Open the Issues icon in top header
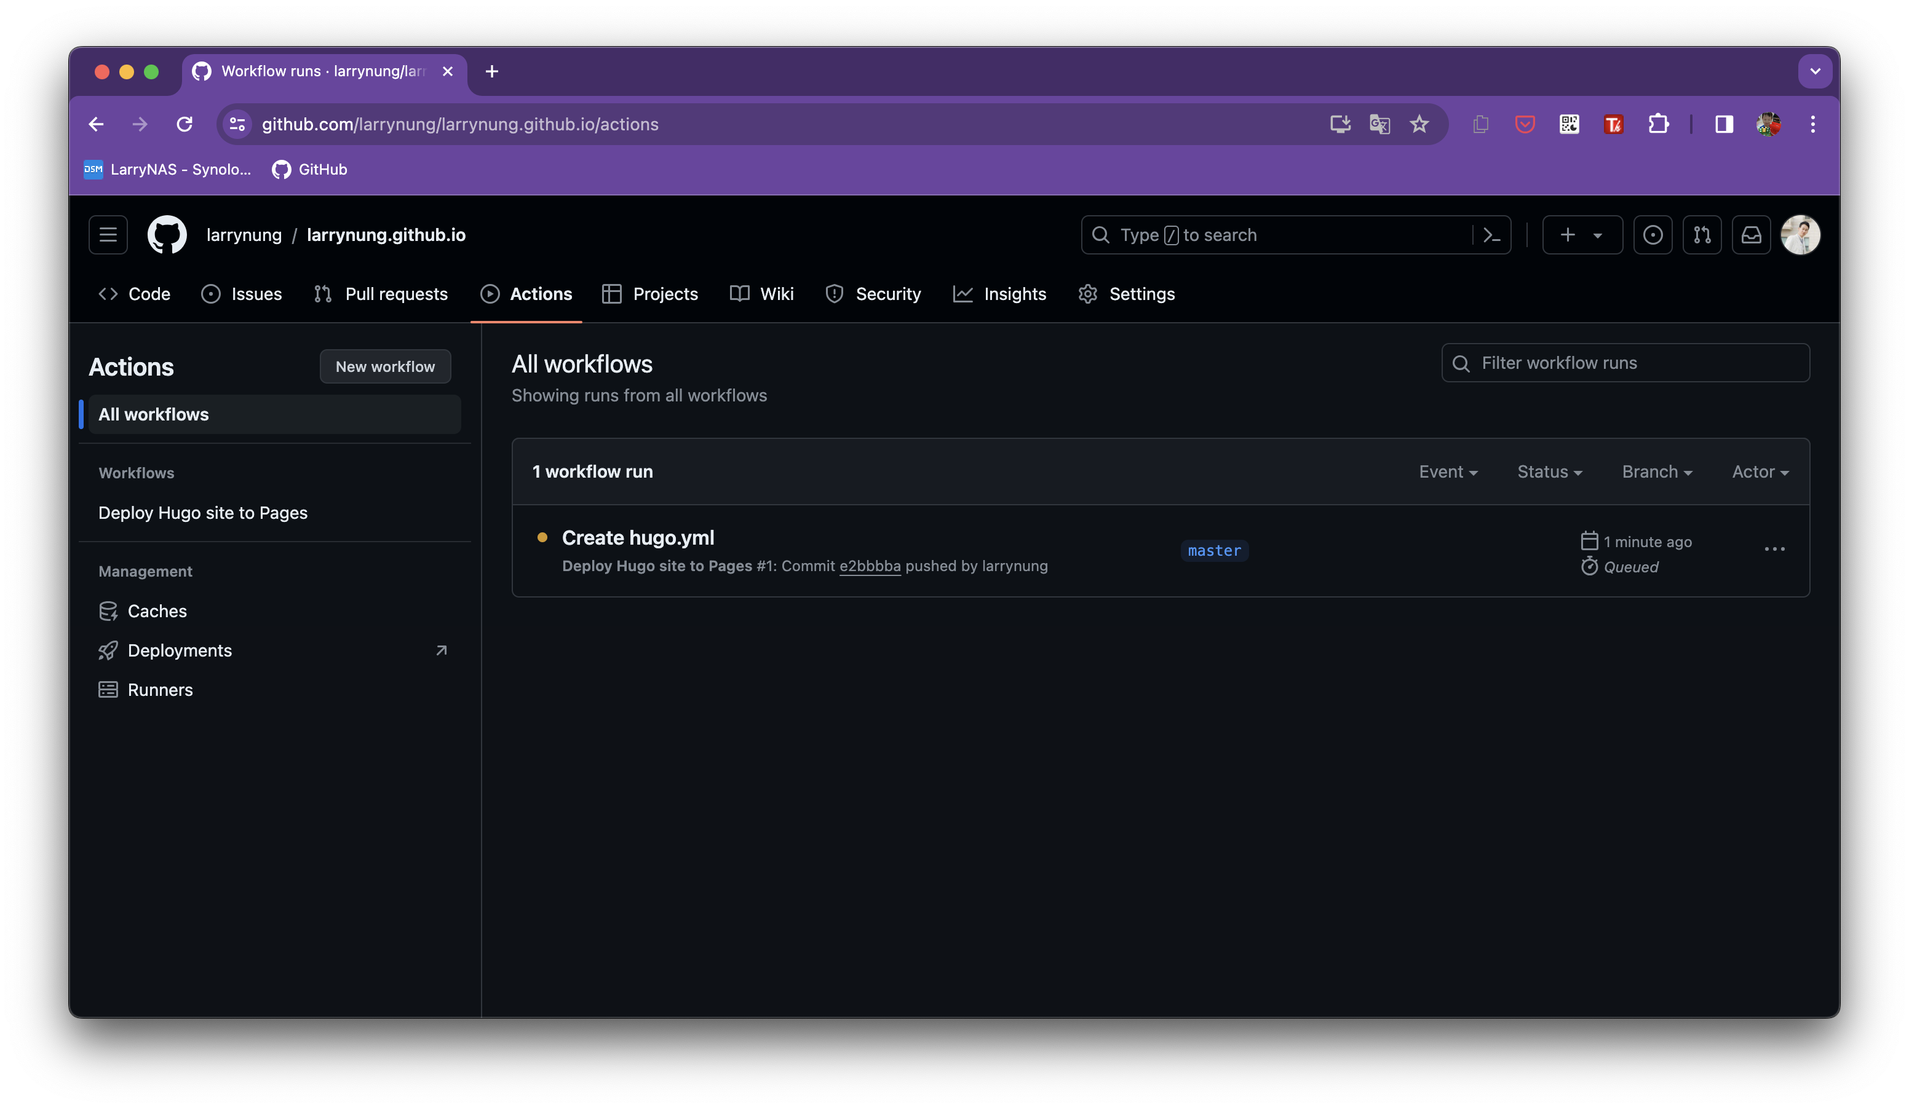 tap(1652, 235)
